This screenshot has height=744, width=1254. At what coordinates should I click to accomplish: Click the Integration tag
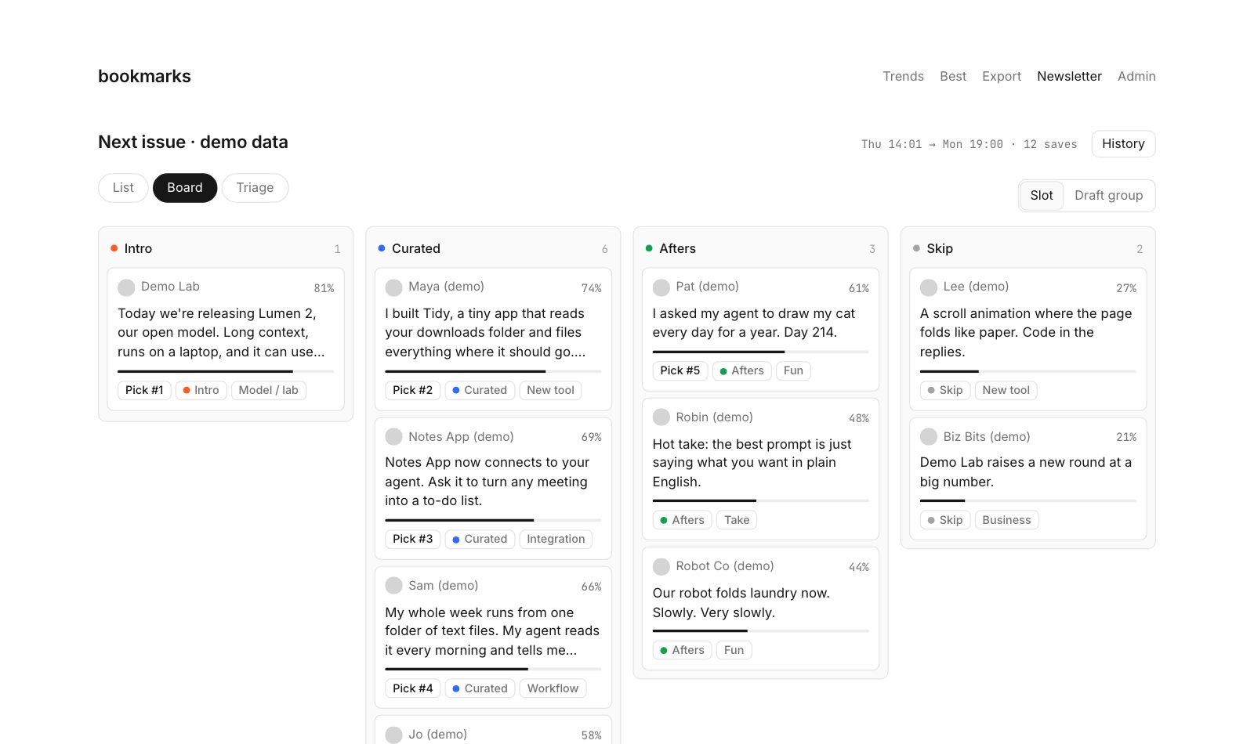556,539
